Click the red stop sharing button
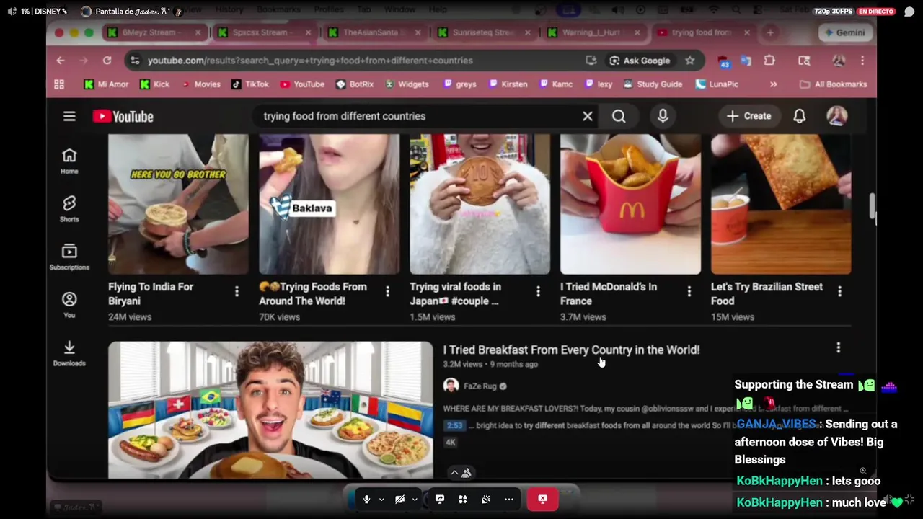This screenshot has height=519, width=923. click(542, 499)
